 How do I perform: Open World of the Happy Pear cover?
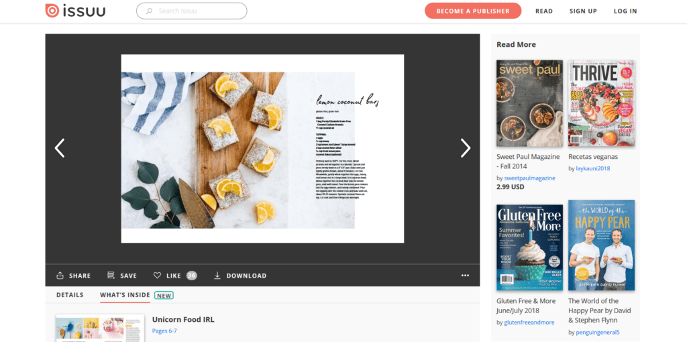[602, 245]
